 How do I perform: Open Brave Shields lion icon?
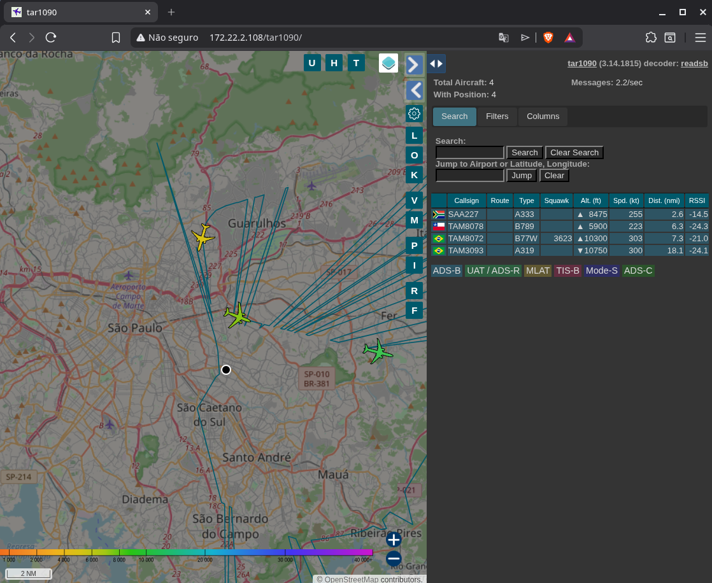548,38
